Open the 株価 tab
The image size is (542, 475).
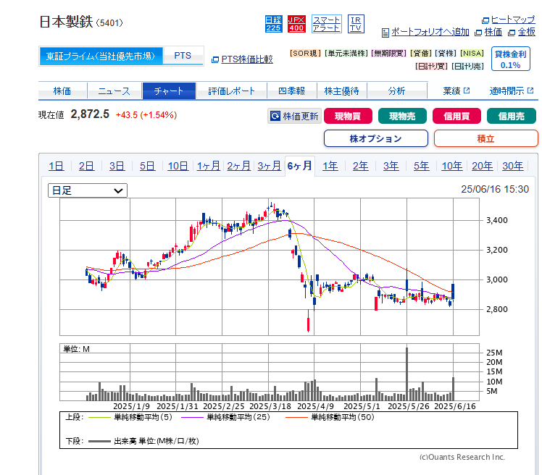[x=62, y=91]
